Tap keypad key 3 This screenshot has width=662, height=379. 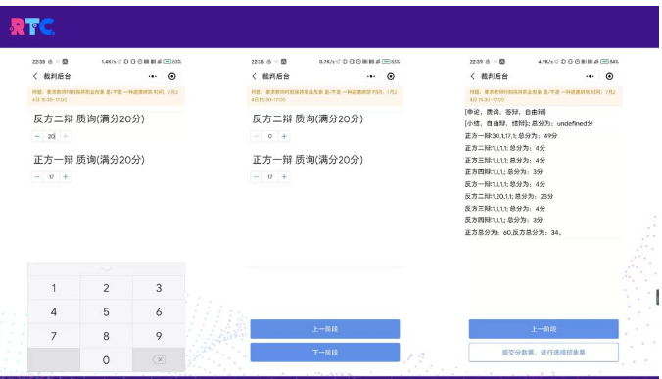pos(159,288)
